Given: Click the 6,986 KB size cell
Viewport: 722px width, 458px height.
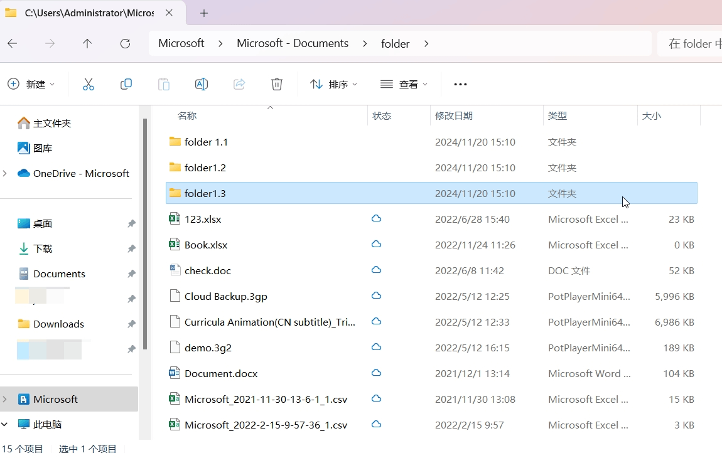Looking at the screenshot, I should 674,322.
